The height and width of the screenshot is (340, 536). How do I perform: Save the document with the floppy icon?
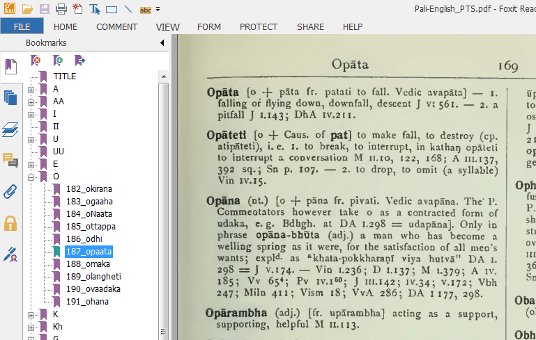[x=45, y=9]
